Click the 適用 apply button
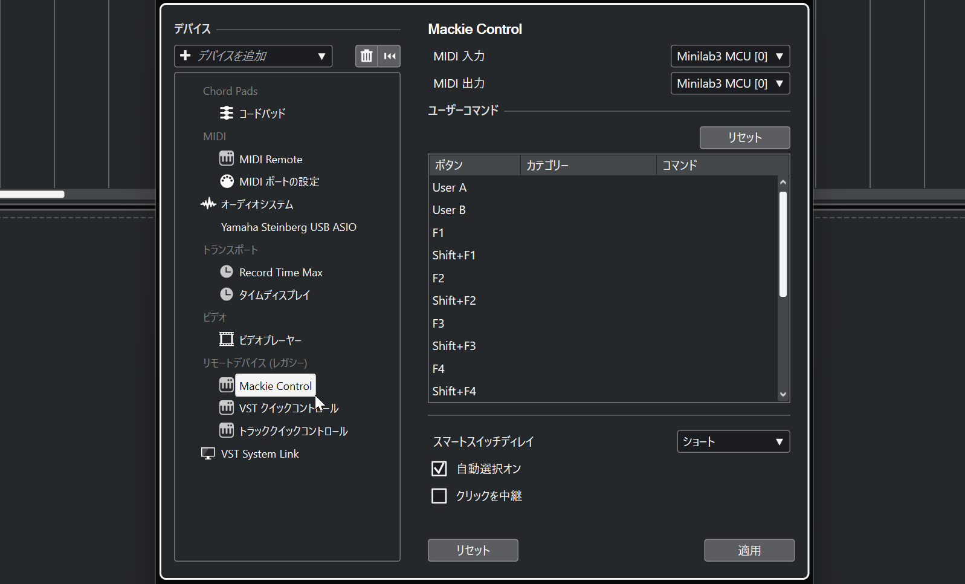 click(x=749, y=550)
